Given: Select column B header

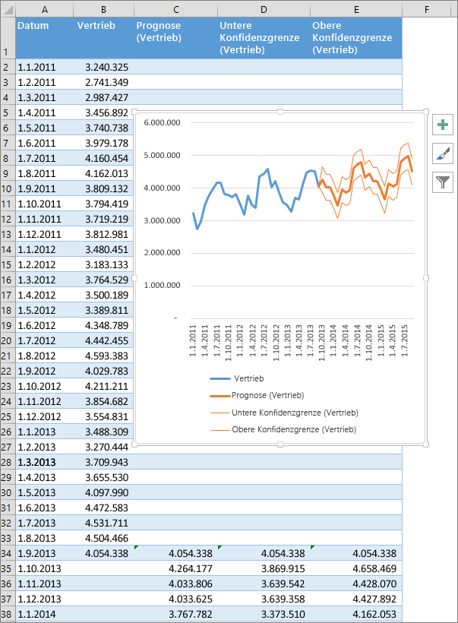Looking at the screenshot, I should [103, 9].
